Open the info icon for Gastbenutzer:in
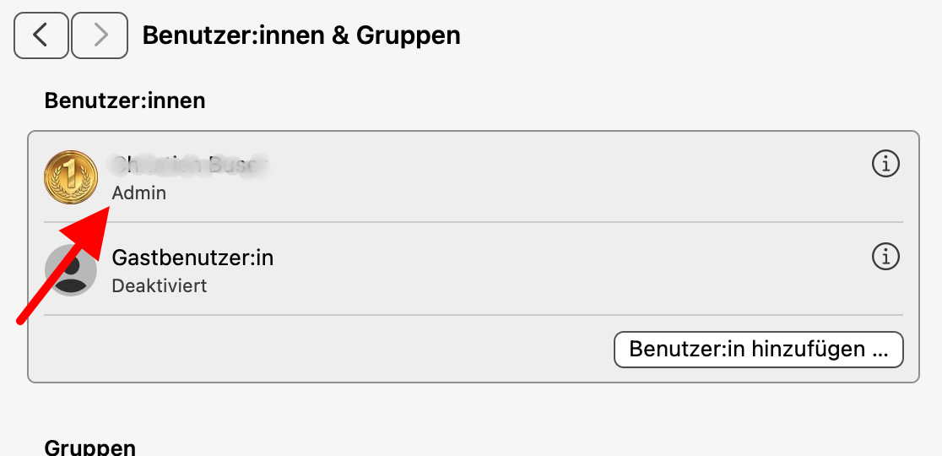Viewport: 942px width, 456px height. tap(885, 256)
